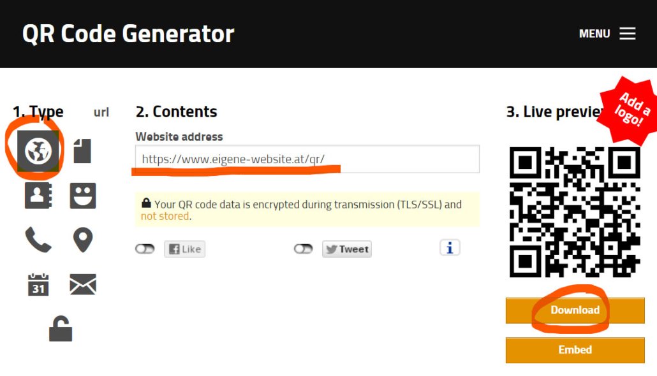Select the URL globe type icon

pyautogui.click(x=38, y=151)
